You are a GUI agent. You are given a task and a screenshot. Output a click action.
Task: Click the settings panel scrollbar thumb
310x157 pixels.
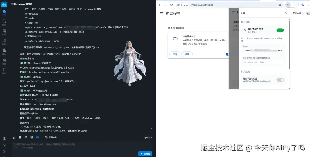pos(290,45)
